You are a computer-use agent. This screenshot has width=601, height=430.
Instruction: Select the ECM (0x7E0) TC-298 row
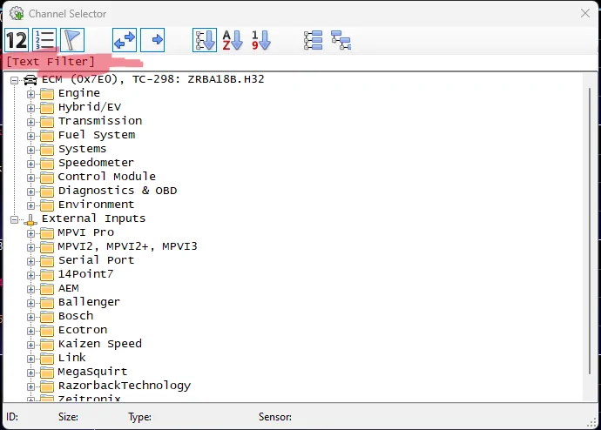point(153,79)
